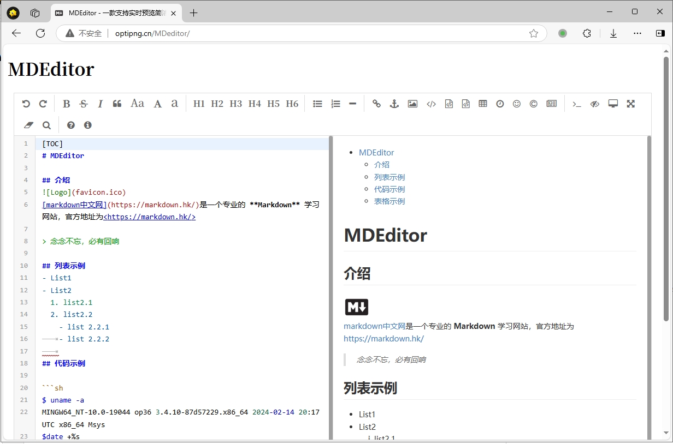This screenshot has width=673, height=444.
Task: Click the anchor link insertion icon
Action: pos(394,104)
